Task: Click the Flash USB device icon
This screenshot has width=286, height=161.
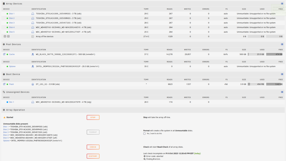Action: point(33,84)
